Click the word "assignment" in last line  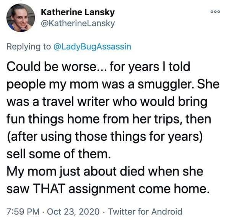coord(102,189)
